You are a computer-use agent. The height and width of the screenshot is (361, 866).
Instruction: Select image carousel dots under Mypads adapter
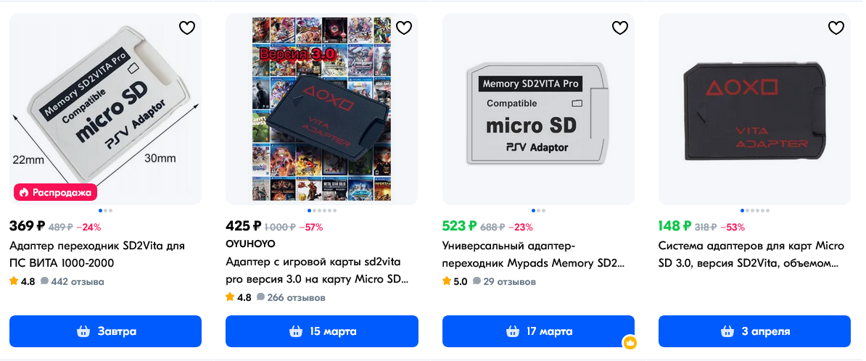[x=538, y=210]
